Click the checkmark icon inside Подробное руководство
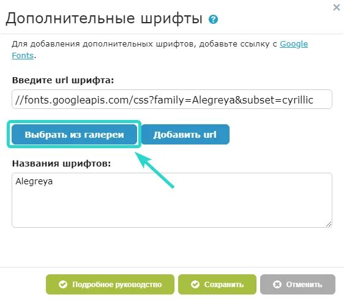Image resolution: width=344 pixels, height=300 pixels. click(x=63, y=285)
